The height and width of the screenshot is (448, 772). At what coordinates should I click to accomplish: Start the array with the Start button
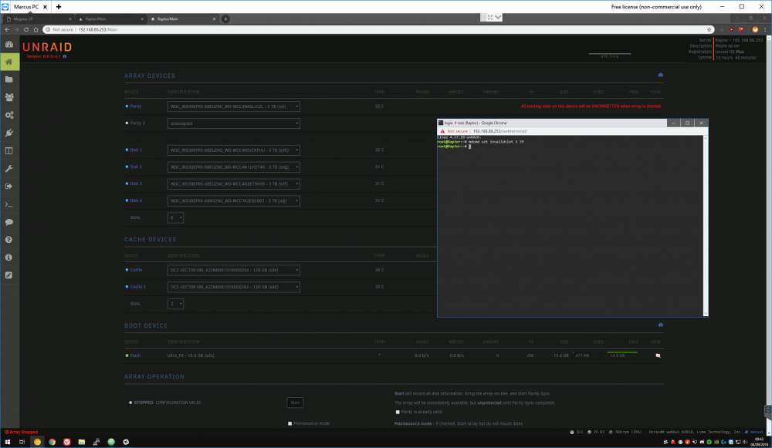click(295, 403)
